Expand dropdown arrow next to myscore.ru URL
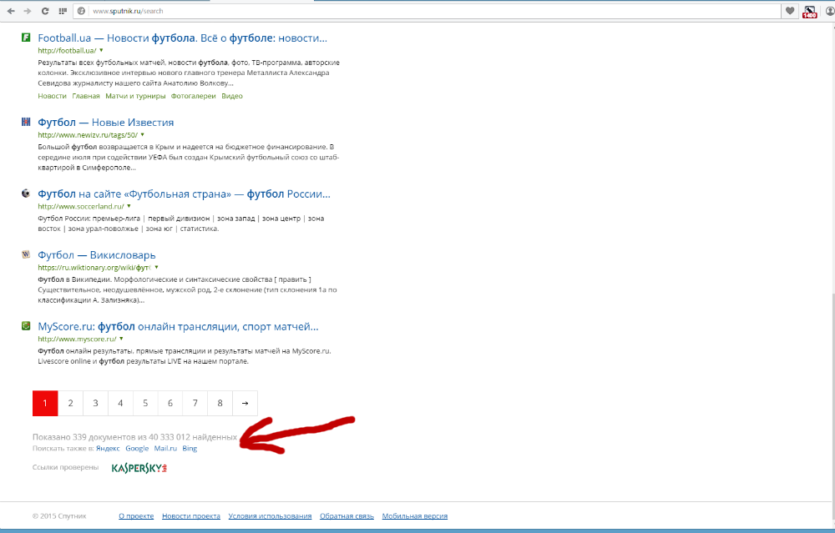Viewport: 835px width, 533px height. [121, 339]
